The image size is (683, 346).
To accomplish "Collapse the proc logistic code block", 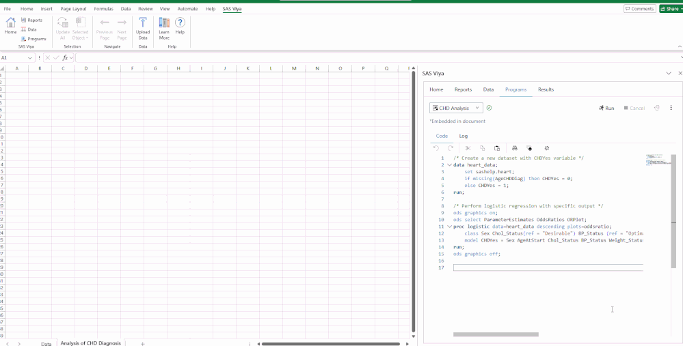I will click(x=449, y=227).
